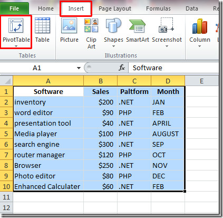This screenshot has height=218, width=223.
Task: Open the File tab
Action: (x=14, y=8)
